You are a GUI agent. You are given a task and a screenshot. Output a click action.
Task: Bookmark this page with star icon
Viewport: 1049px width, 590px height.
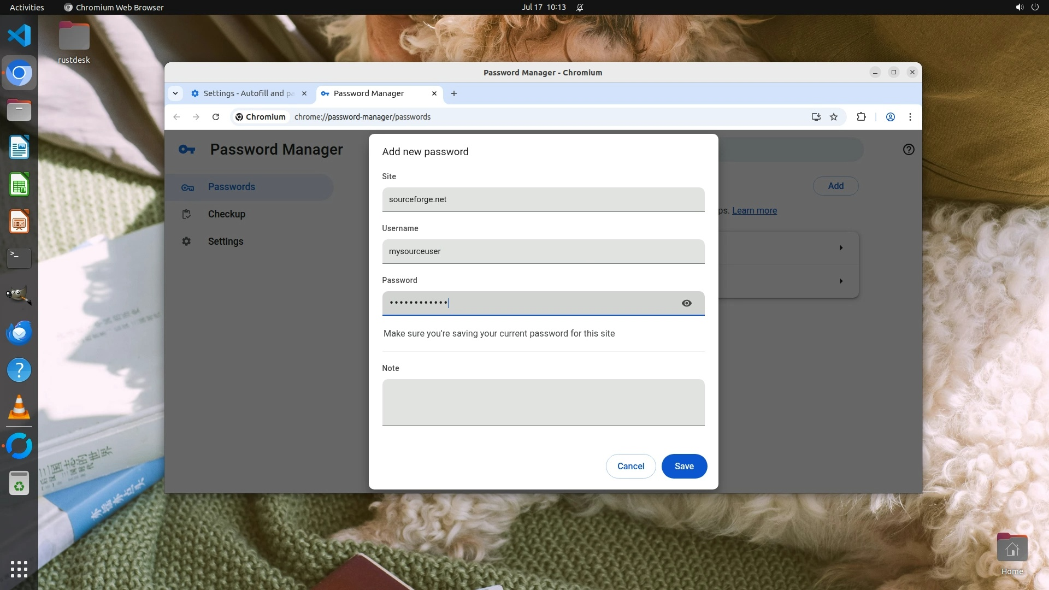coord(833,117)
